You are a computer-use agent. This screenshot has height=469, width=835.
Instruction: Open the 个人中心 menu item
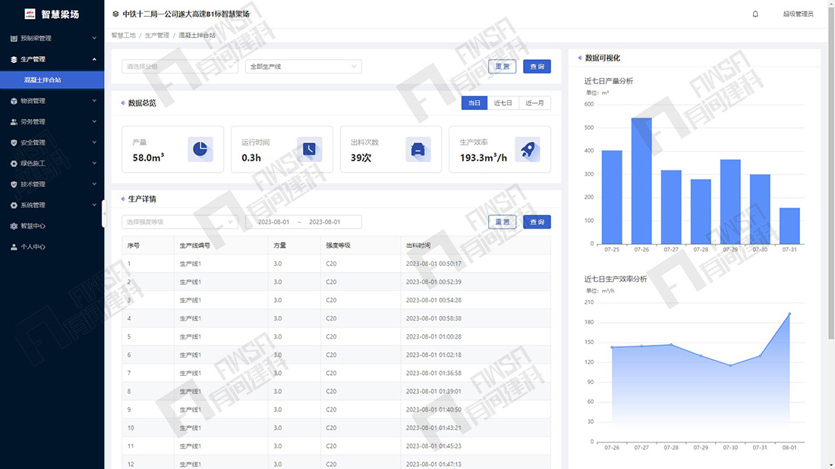pos(52,247)
